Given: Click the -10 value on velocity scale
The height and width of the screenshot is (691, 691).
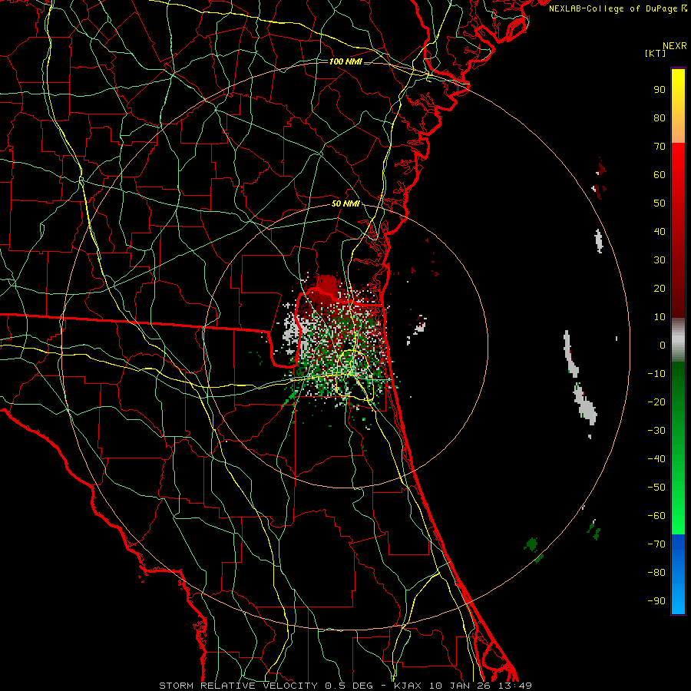Looking at the screenshot, I should [x=656, y=374].
